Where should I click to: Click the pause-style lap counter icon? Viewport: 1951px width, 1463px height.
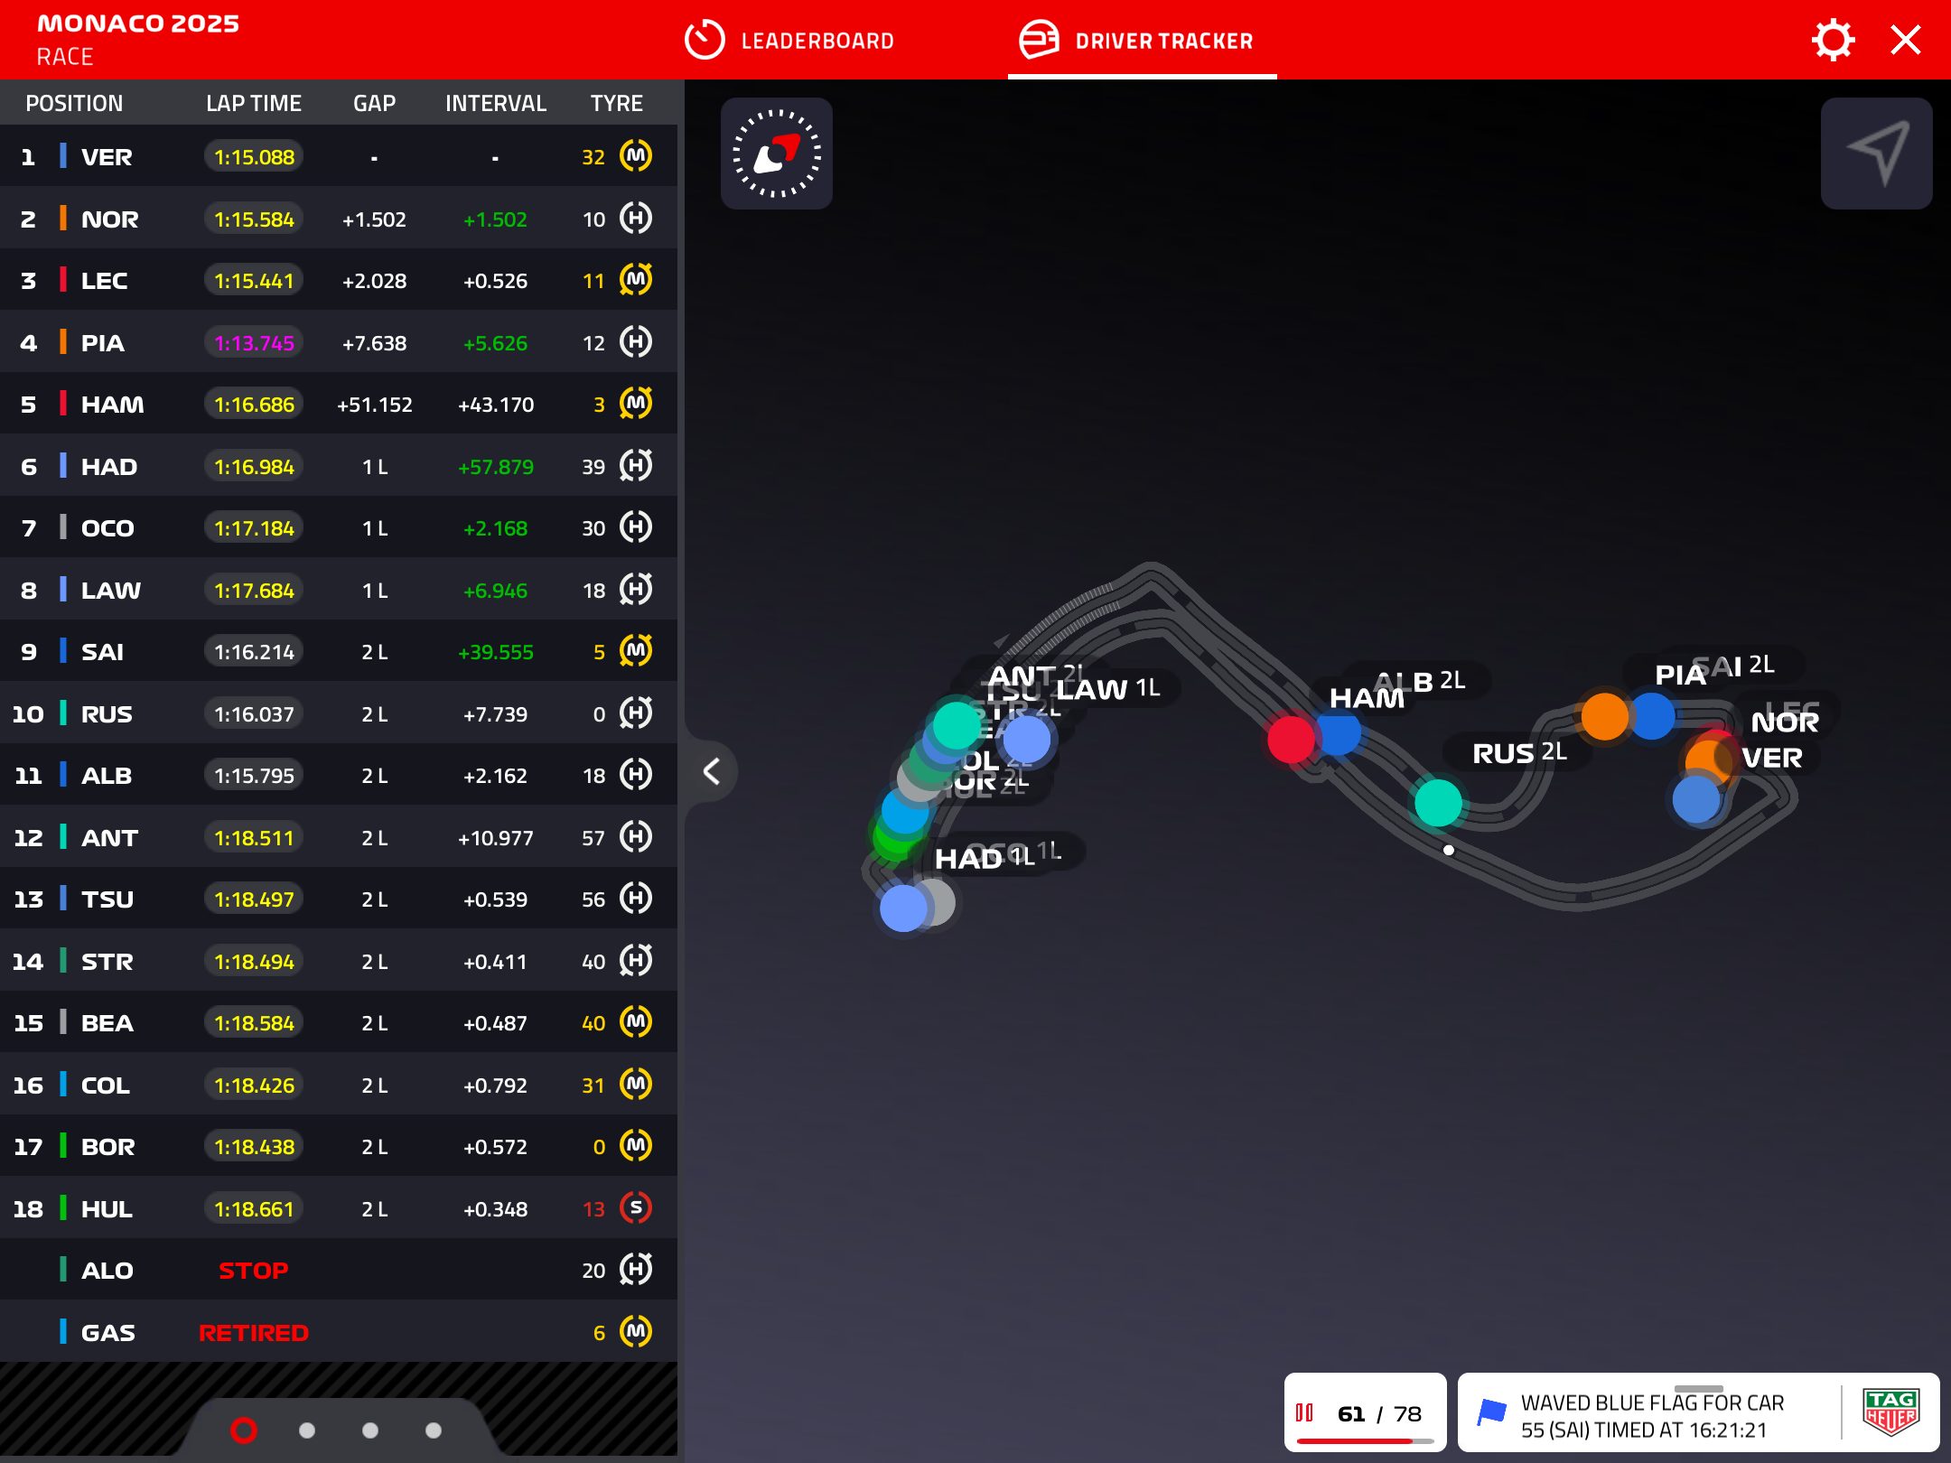tap(1304, 1412)
